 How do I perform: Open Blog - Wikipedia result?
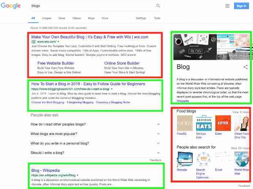[45, 170]
